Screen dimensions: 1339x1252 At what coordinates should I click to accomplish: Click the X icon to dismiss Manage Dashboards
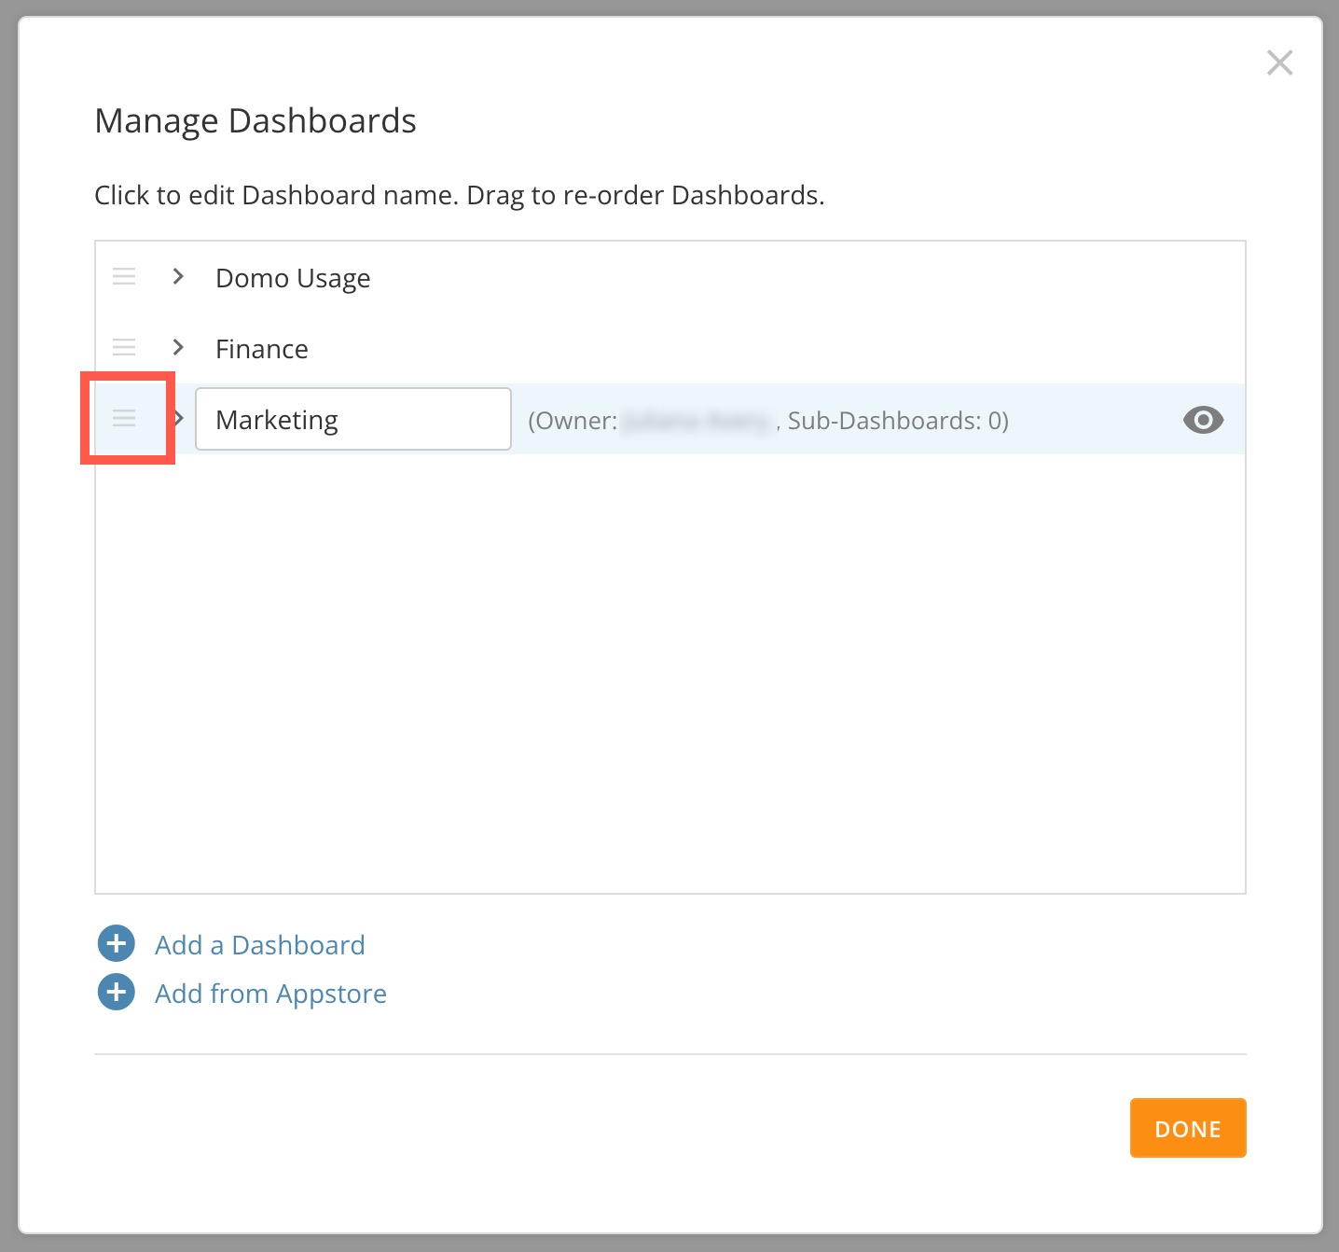coord(1279,63)
